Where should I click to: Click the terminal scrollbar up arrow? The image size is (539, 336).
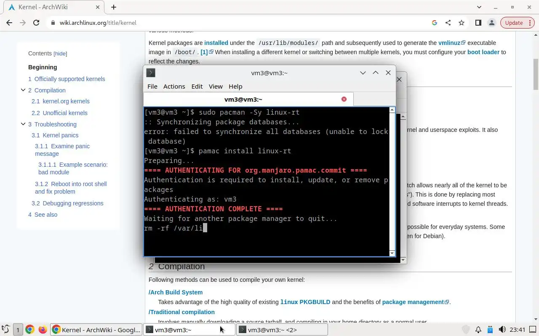pyautogui.click(x=392, y=110)
